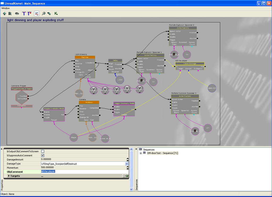Select DM-doorTest - Sequence [71] tree item

[x=163, y=153]
